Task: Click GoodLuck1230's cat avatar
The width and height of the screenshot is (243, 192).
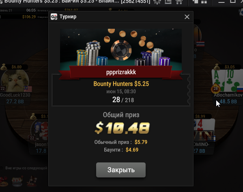Action: 15,81
